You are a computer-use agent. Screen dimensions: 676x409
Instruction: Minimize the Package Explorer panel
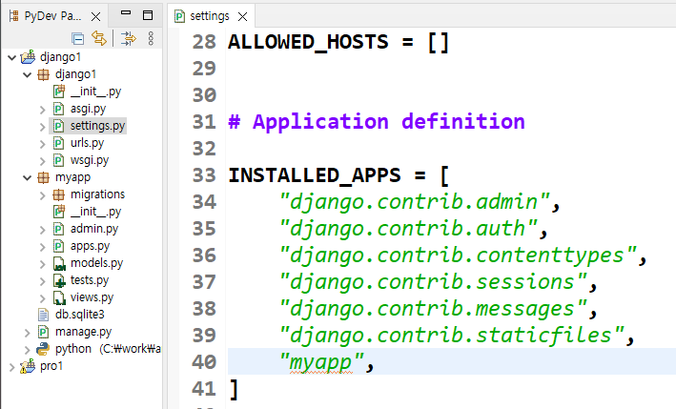(126, 13)
